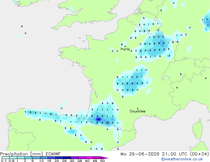The width and height of the screenshot is (210, 162).
Task: Pick the 2–5 mm legend color swatch
Action: [x=28, y=158]
